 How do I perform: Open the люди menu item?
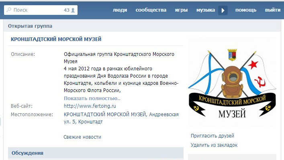[x=120, y=10]
